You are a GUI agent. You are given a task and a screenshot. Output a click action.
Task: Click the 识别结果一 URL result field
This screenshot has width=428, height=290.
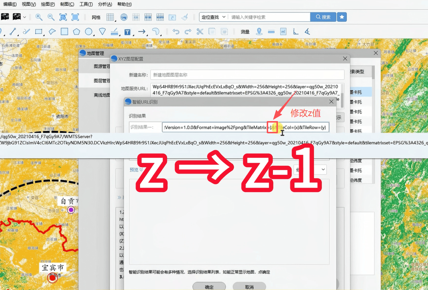[245, 127]
